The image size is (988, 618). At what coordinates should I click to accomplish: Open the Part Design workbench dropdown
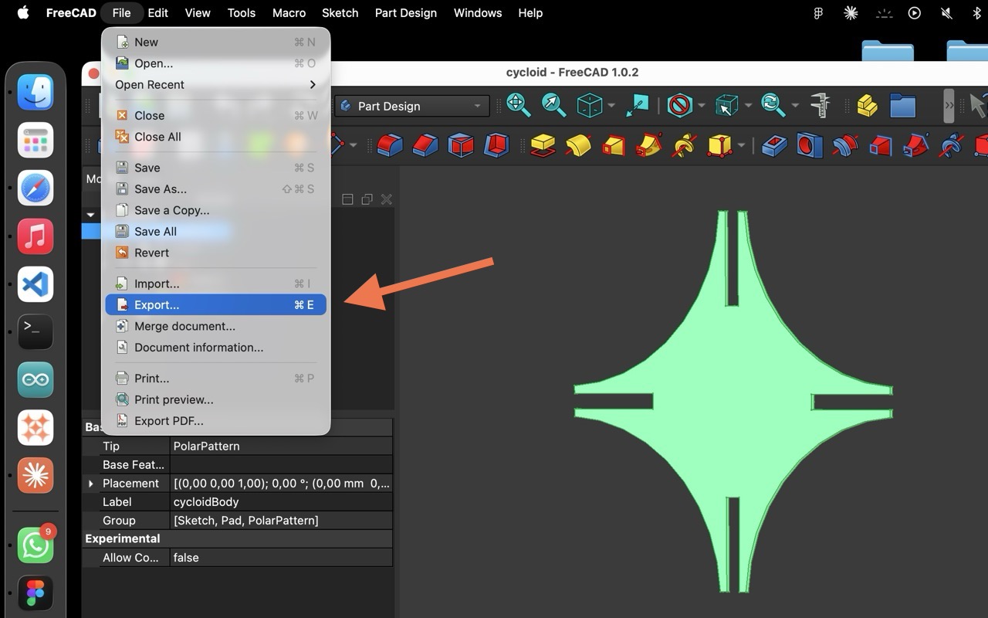pyautogui.click(x=412, y=106)
